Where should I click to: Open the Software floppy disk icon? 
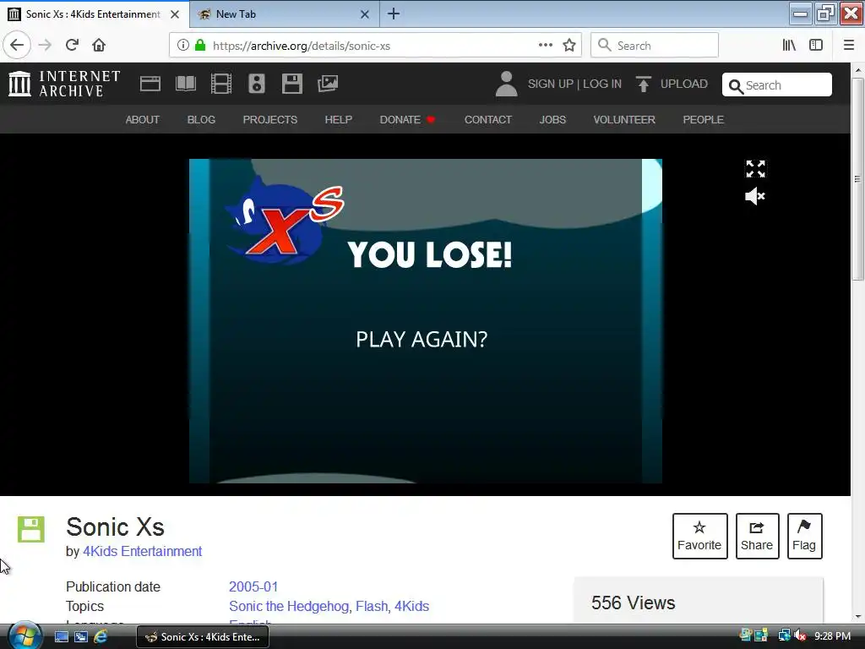pos(291,84)
